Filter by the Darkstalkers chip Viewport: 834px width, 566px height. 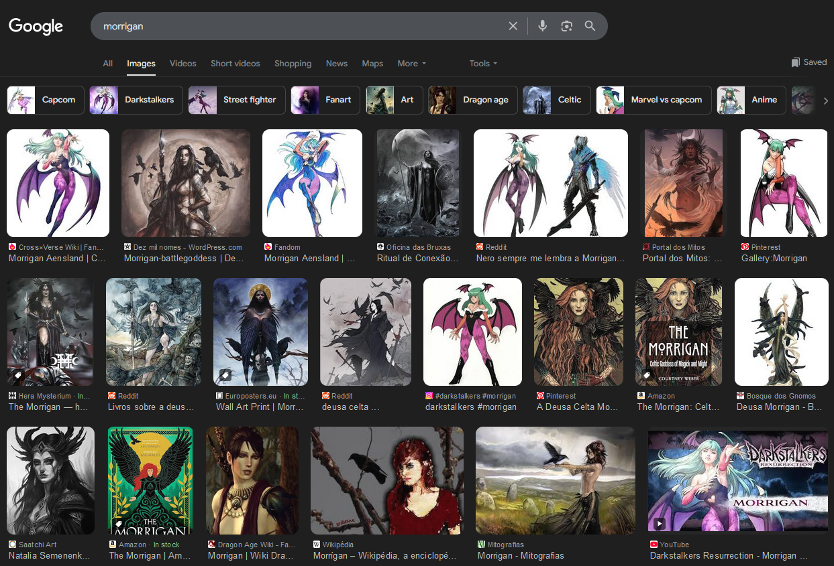pos(136,100)
